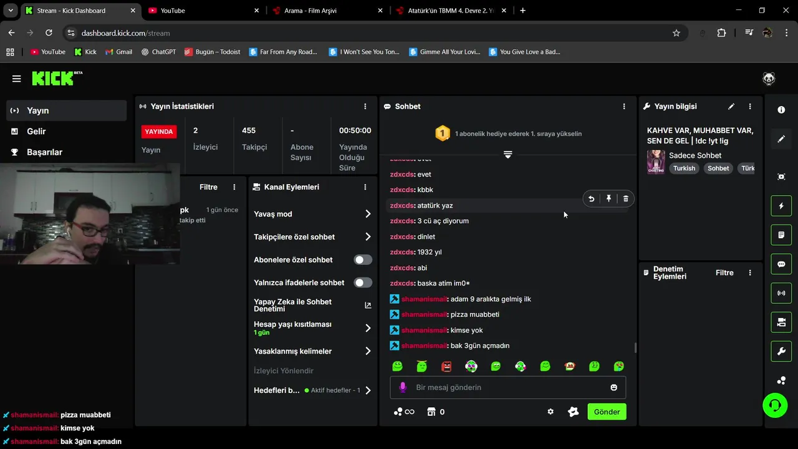Click the reply arrow on the 'atatürk yaz' message
This screenshot has height=449, width=798.
[591, 199]
